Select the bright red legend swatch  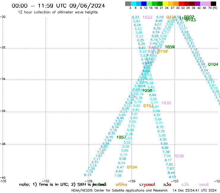tap(181, 4)
